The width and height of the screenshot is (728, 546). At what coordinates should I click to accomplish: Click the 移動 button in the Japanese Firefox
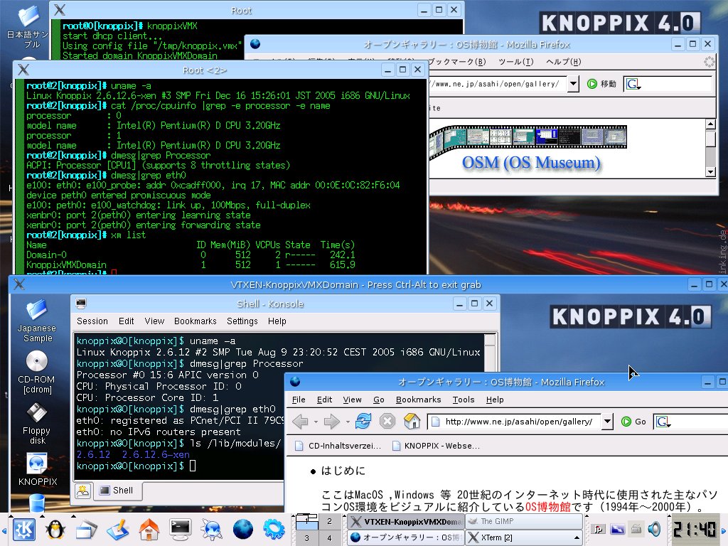pyautogui.click(x=601, y=84)
